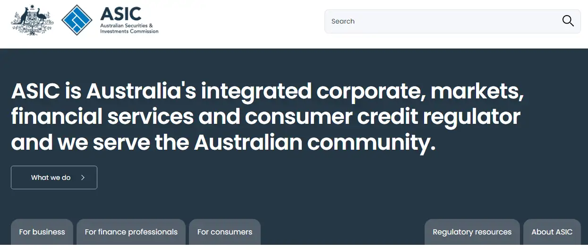This screenshot has width=588, height=250.
Task: Select the For consumers tab
Action: [225, 232]
